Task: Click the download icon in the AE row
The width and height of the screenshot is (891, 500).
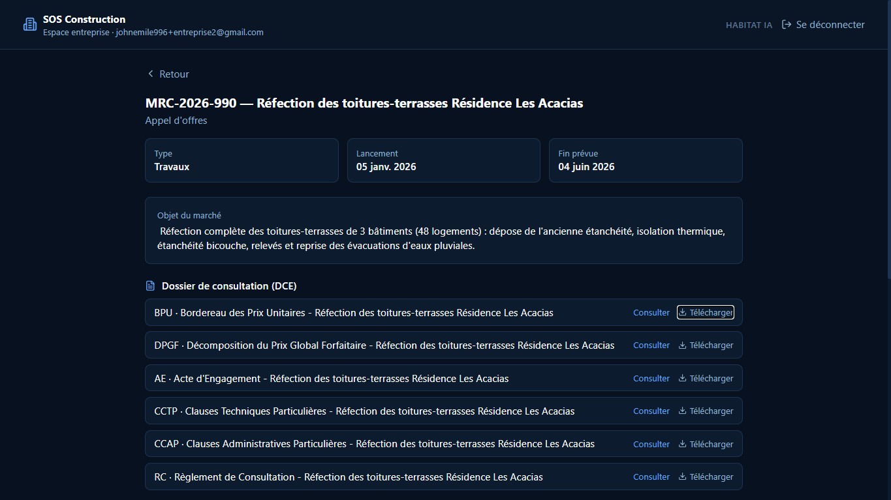Action: pos(682,378)
